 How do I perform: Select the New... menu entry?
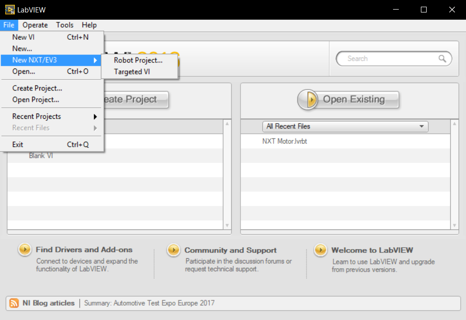coord(52,48)
